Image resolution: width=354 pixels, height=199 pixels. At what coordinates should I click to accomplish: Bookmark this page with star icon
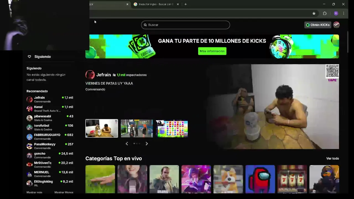[x=314, y=13]
